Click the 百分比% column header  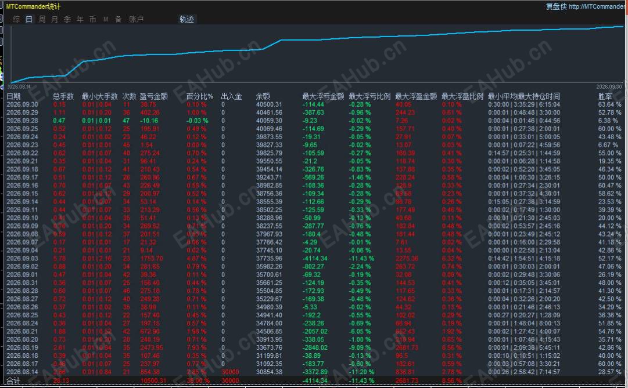coord(199,96)
